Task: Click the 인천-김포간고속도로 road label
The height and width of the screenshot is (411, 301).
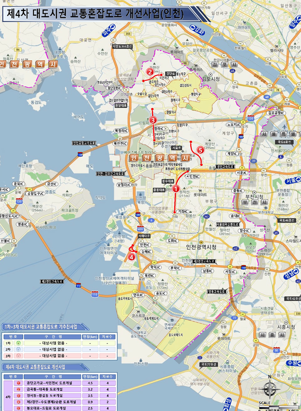Action: 111,173
